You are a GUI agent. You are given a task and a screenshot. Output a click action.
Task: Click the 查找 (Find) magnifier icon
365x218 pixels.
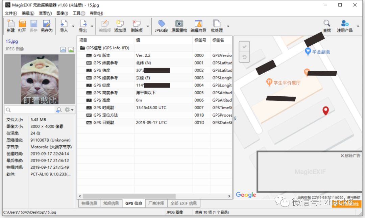coord(327,26)
